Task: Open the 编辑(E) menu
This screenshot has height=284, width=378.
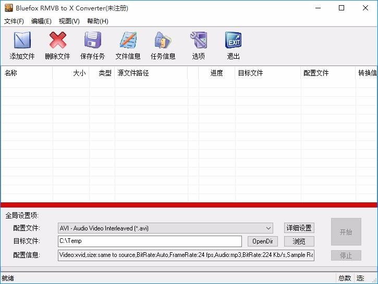Action: coord(41,21)
